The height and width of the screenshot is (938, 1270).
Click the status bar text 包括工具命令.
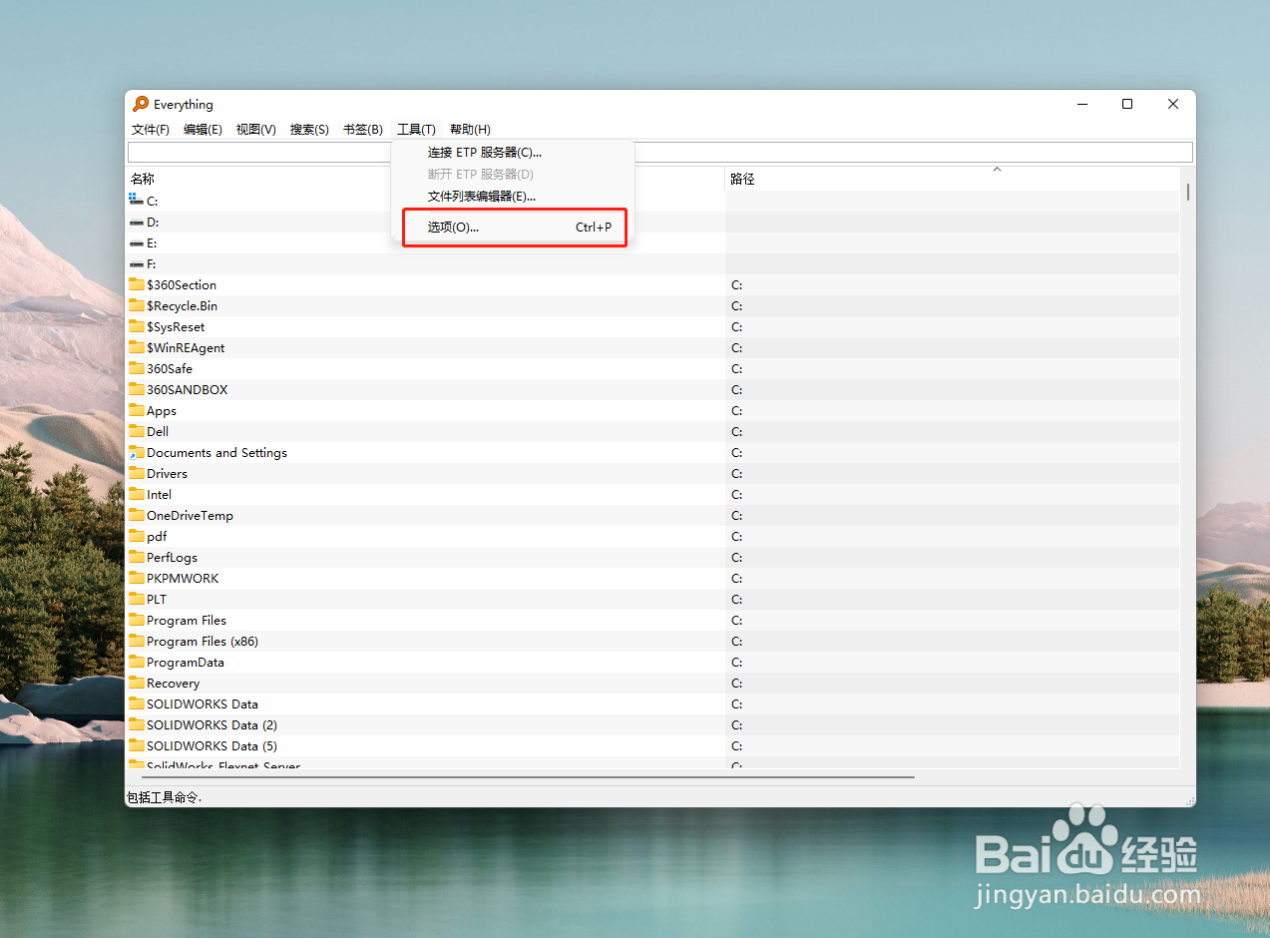click(x=163, y=797)
